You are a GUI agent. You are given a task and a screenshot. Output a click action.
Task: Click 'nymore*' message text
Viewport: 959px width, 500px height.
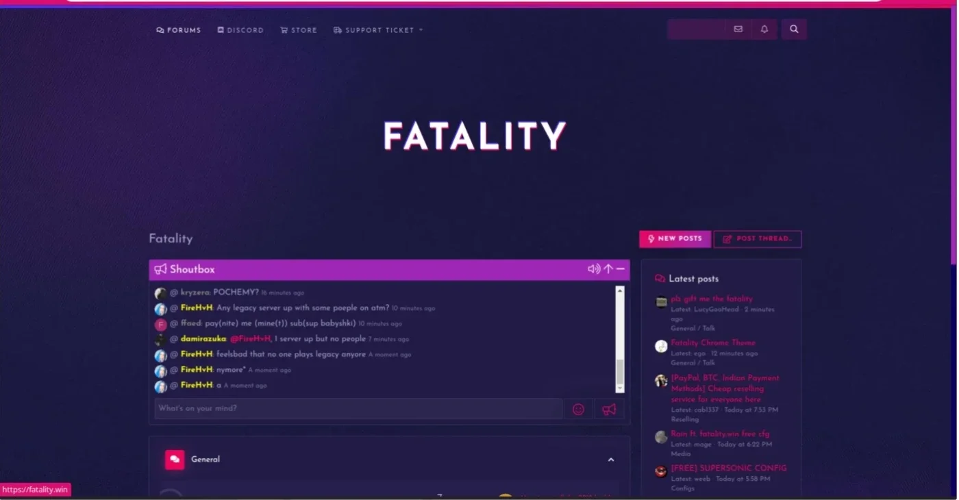231,370
